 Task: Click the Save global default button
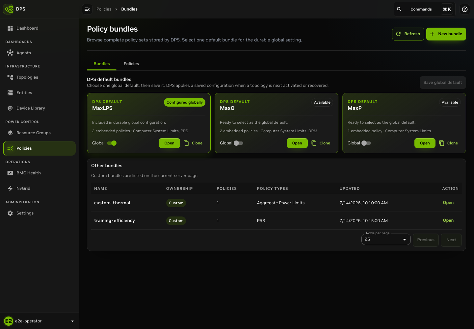tap(443, 83)
